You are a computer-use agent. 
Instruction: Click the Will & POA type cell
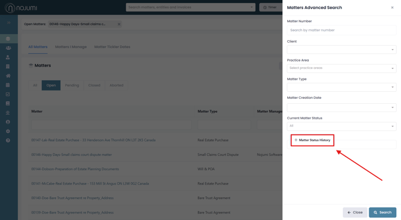pyautogui.click(x=206, y=169)
